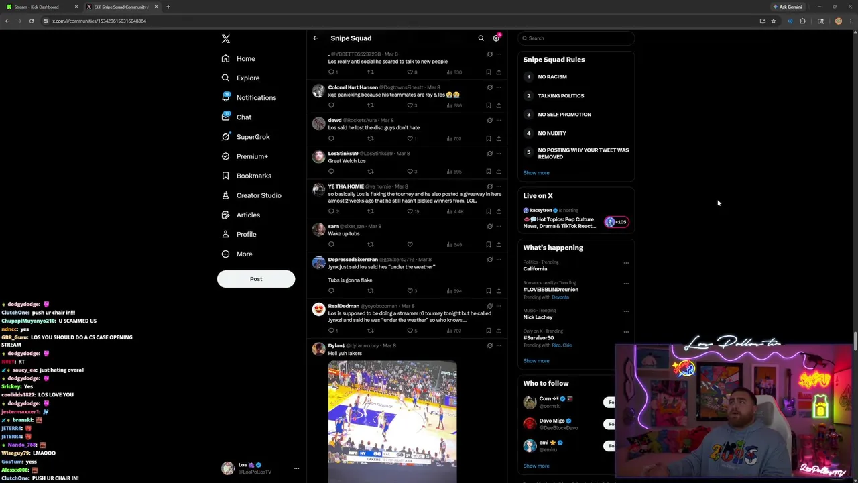The height and width of the screenshot is (483, 858).
Task: Open more options on YE THA HOMIE's post
Action: [499, 186]
